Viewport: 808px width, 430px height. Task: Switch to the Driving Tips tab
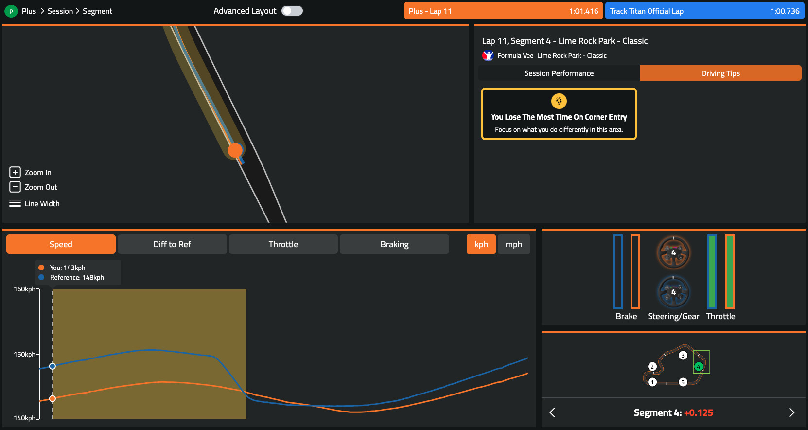click(720, 73)
